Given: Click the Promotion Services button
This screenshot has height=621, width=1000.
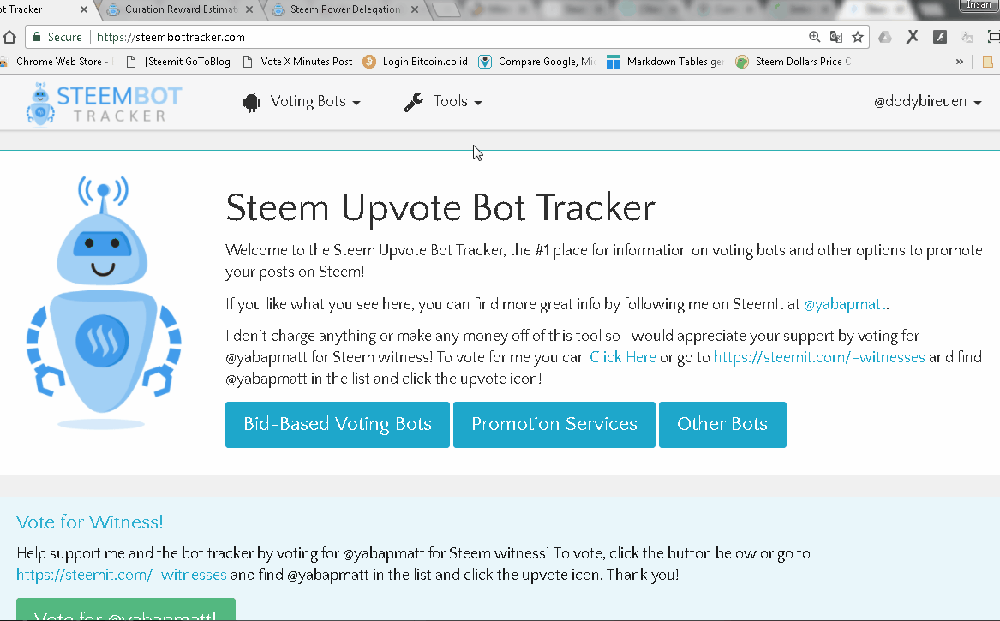Looking at the screenshot, I should click(x=554, y=425).
